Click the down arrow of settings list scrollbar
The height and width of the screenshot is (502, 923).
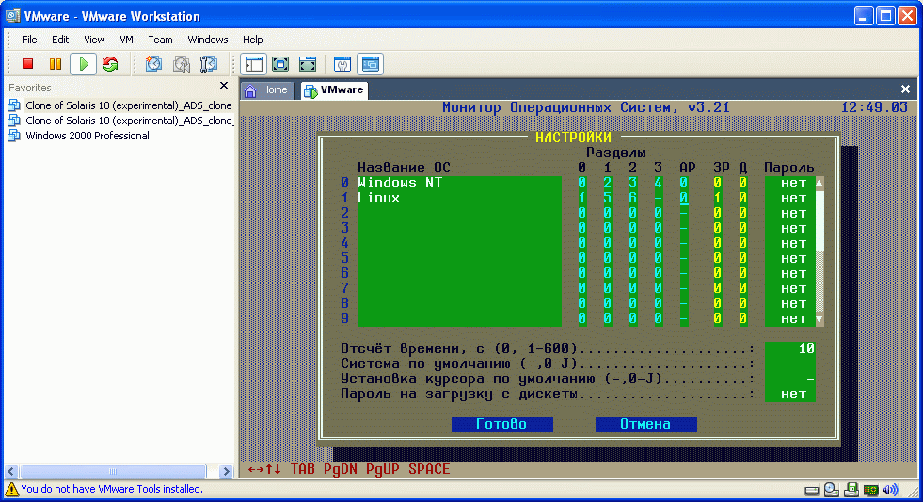tap(819, 318)
